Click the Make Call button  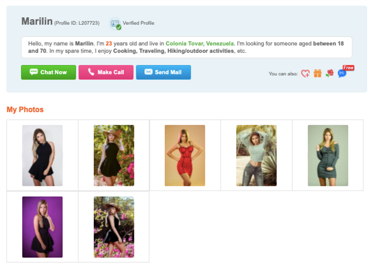click(x=106, y=72)
